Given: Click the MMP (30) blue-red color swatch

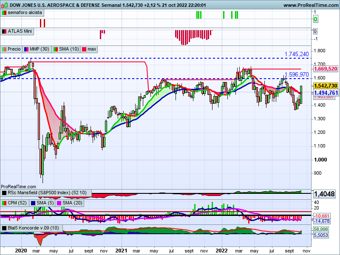Looking at the screenshot, I should (26, 49).
